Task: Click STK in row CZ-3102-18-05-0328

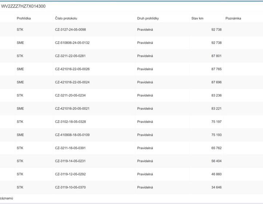Action: [x=20, y=122]
